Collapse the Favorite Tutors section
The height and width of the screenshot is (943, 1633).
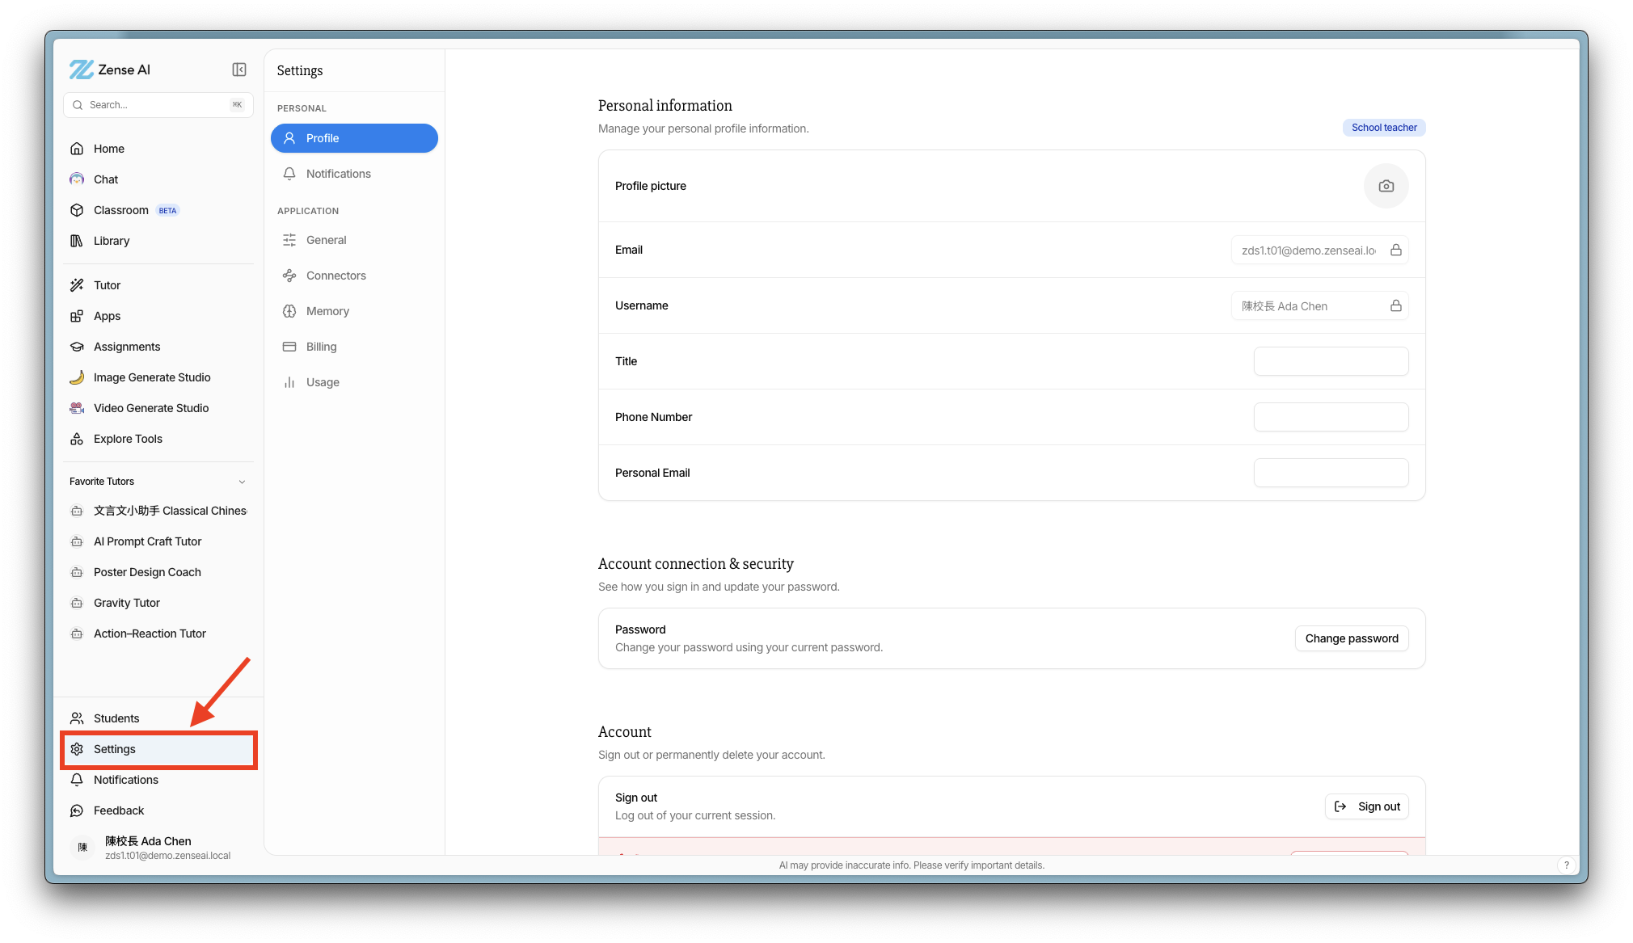(242, 482)
